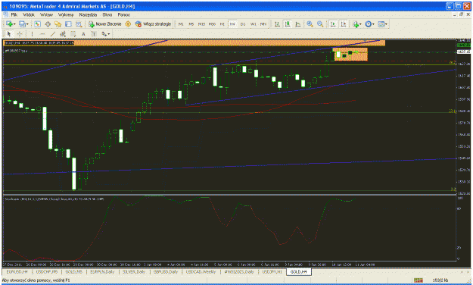The width and height of the screenshot is (473, 285).
Task: Open a new chart window
Action: 9,24
